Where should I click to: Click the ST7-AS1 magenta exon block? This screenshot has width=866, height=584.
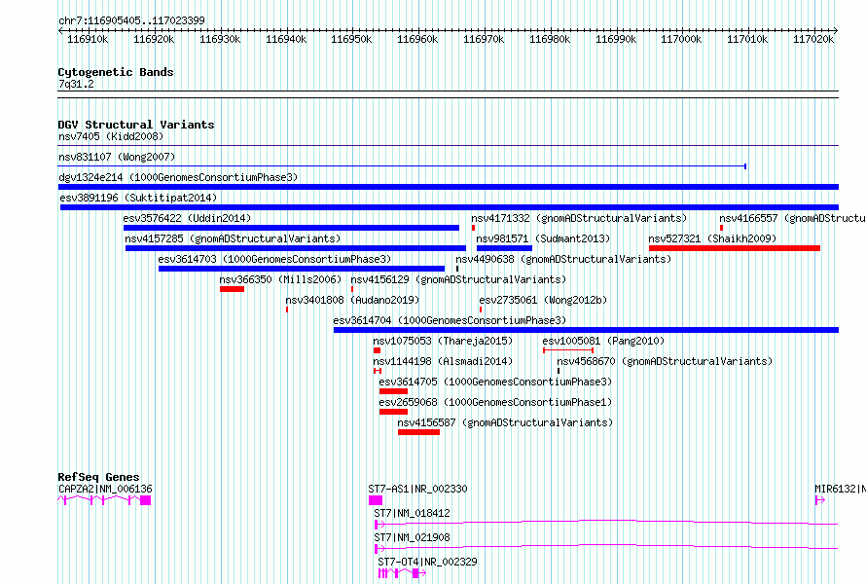click(x=376, y=500)
